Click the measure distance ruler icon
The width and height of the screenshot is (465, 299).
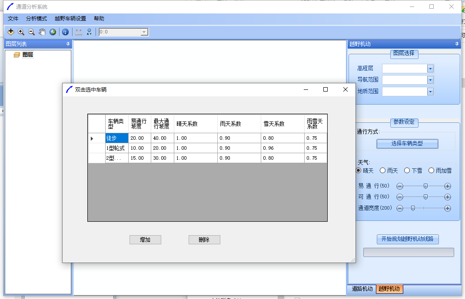(x=79, y=32)
